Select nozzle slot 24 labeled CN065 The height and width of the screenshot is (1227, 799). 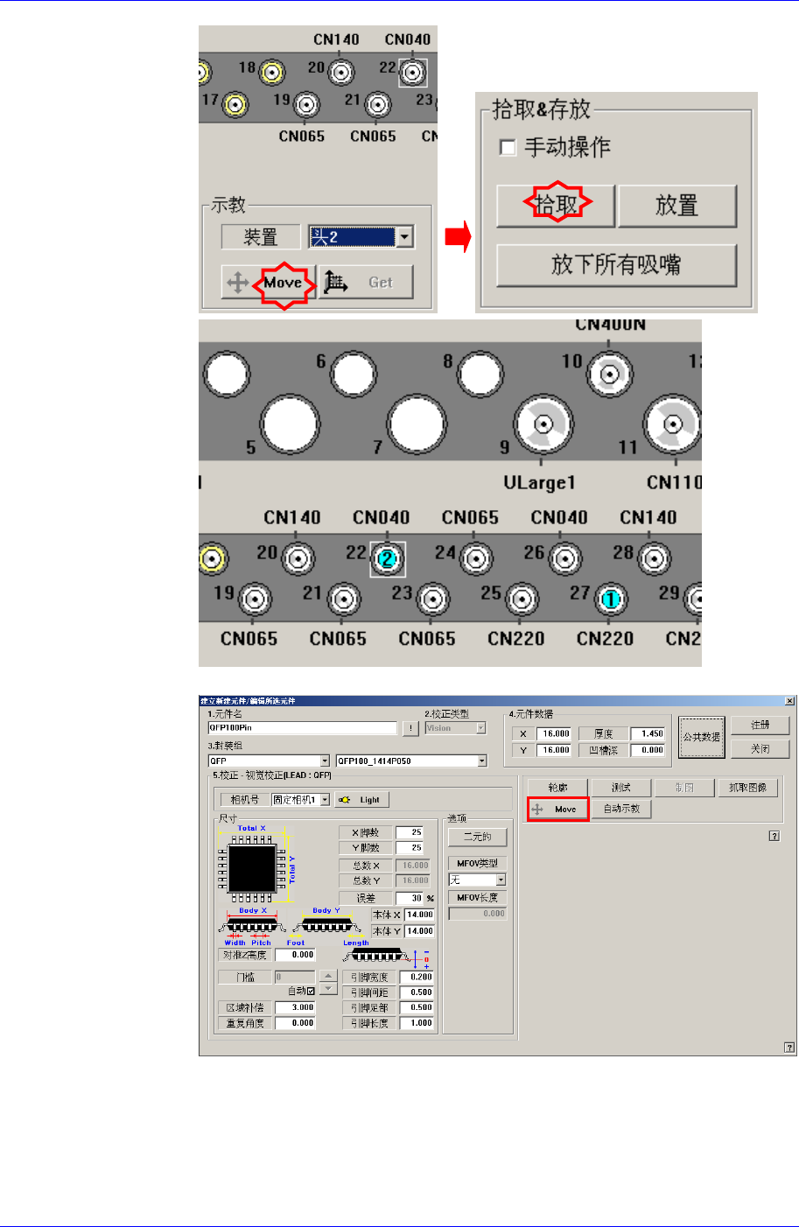click(474, 558)
